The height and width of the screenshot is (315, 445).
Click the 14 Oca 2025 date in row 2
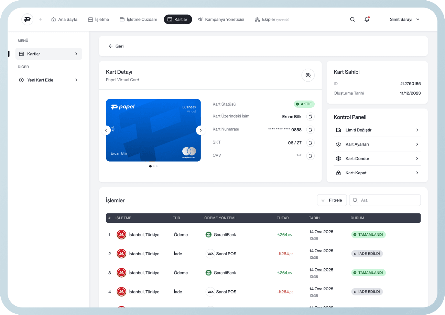click(x=321, y=251)
